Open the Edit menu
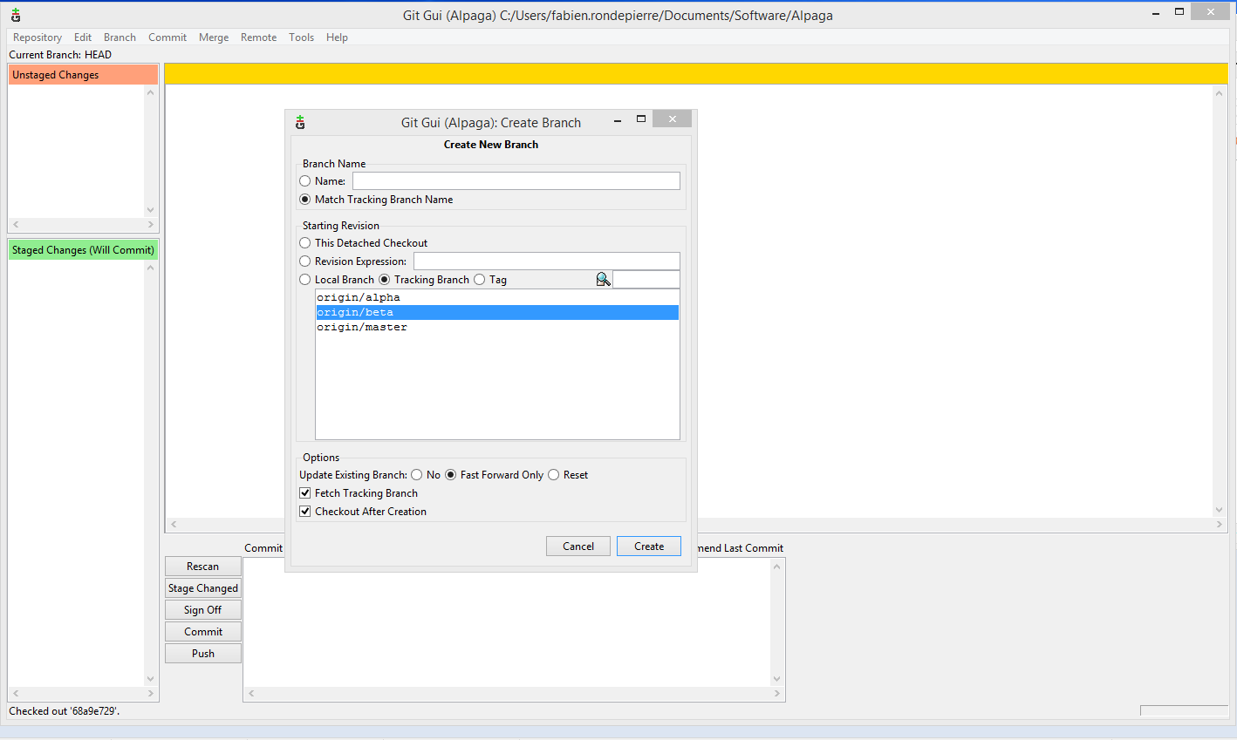Image resolution: width=1237 pixels, height=740 pixels. [x=83, y=37]
